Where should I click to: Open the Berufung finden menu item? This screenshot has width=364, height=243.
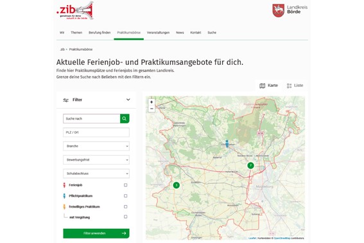(100, 33)
